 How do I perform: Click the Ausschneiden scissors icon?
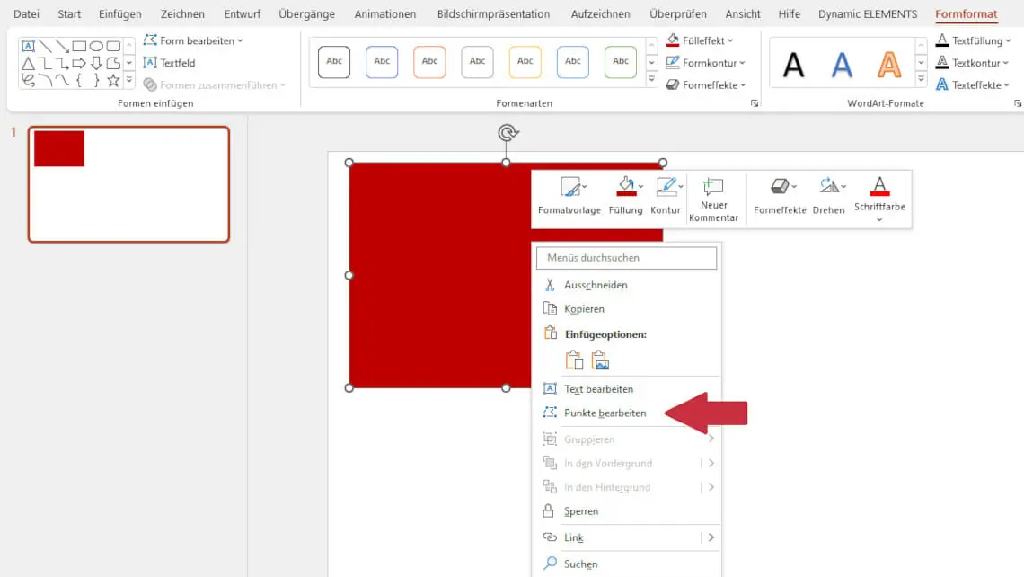pyautogui.click(x=551, y=285)
